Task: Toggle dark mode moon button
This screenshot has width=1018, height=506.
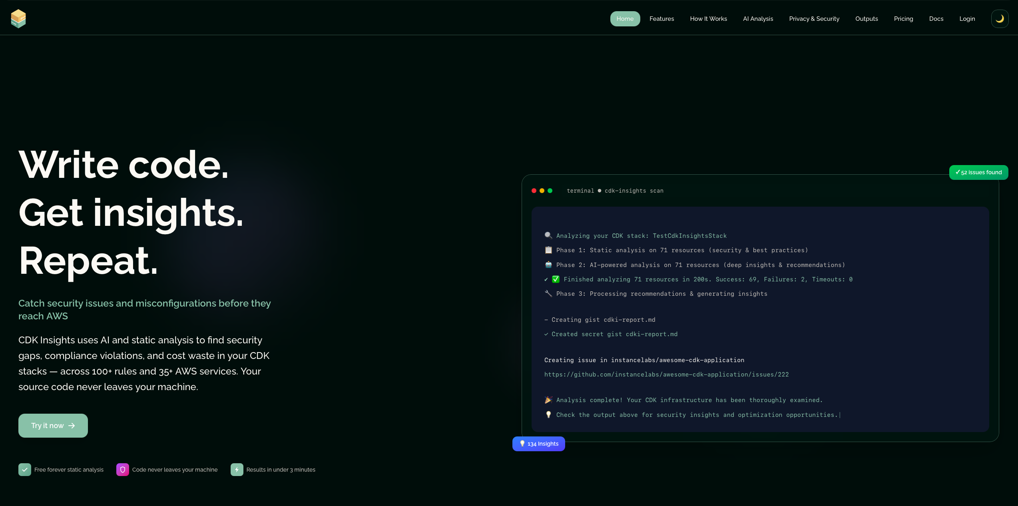Action: (1000, 19)
